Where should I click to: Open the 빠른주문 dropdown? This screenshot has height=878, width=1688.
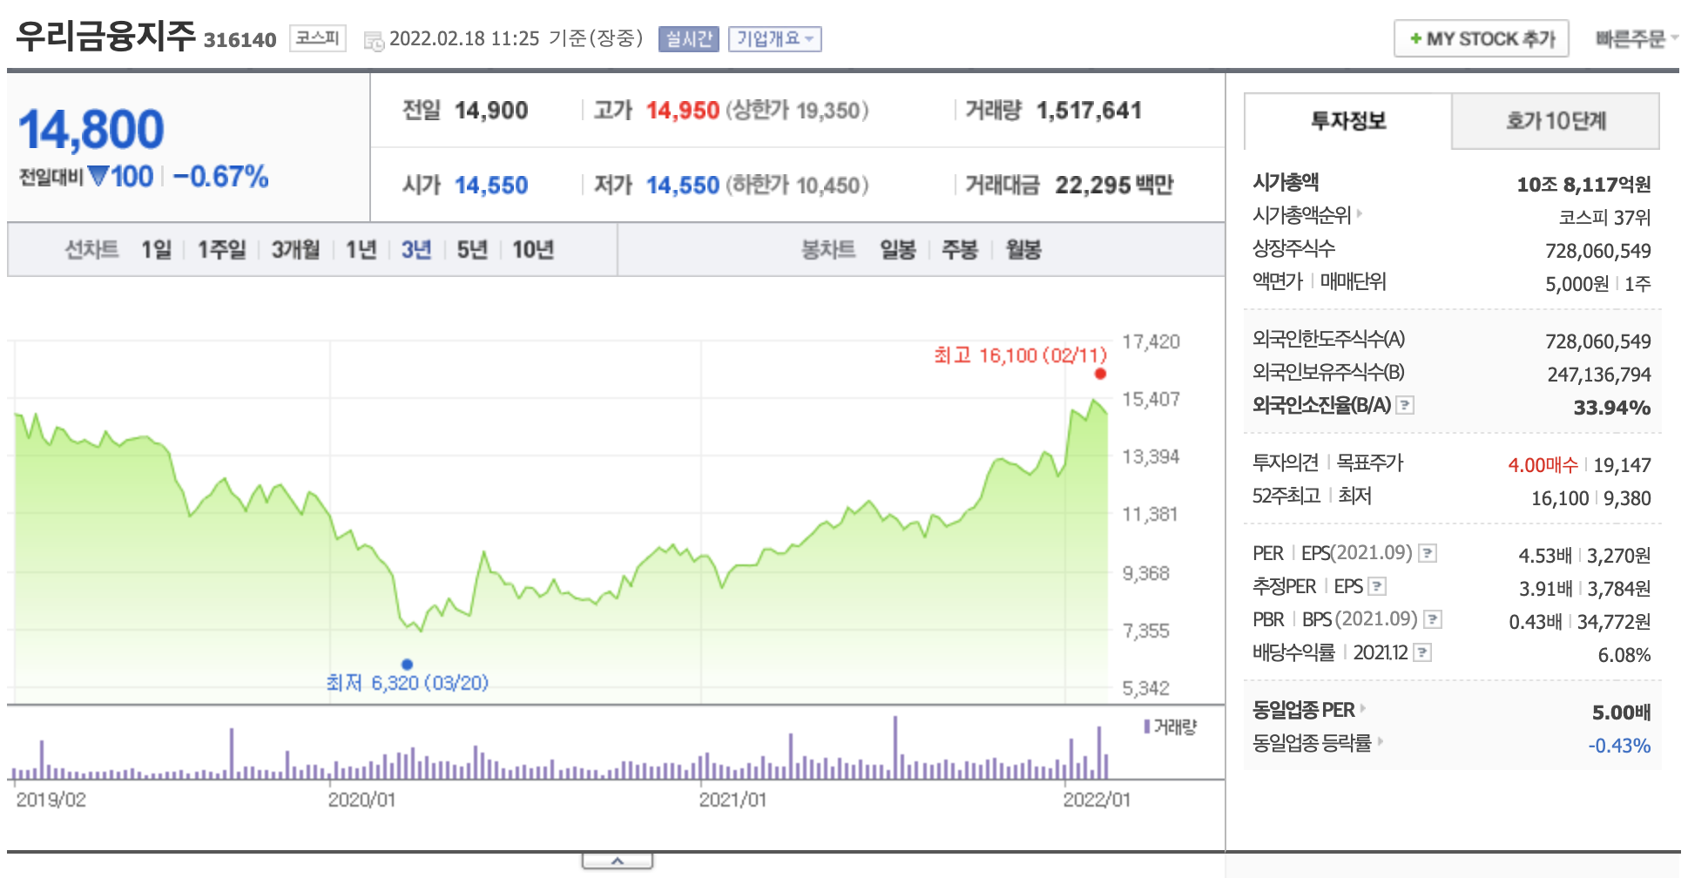(1637, 38)
